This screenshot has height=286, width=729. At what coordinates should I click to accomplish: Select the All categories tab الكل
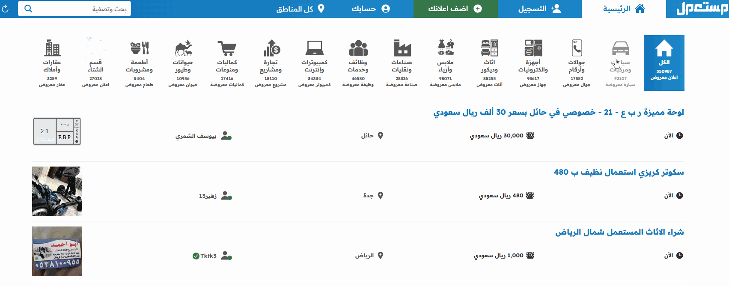pyautogui.click(x=664, y=63)
